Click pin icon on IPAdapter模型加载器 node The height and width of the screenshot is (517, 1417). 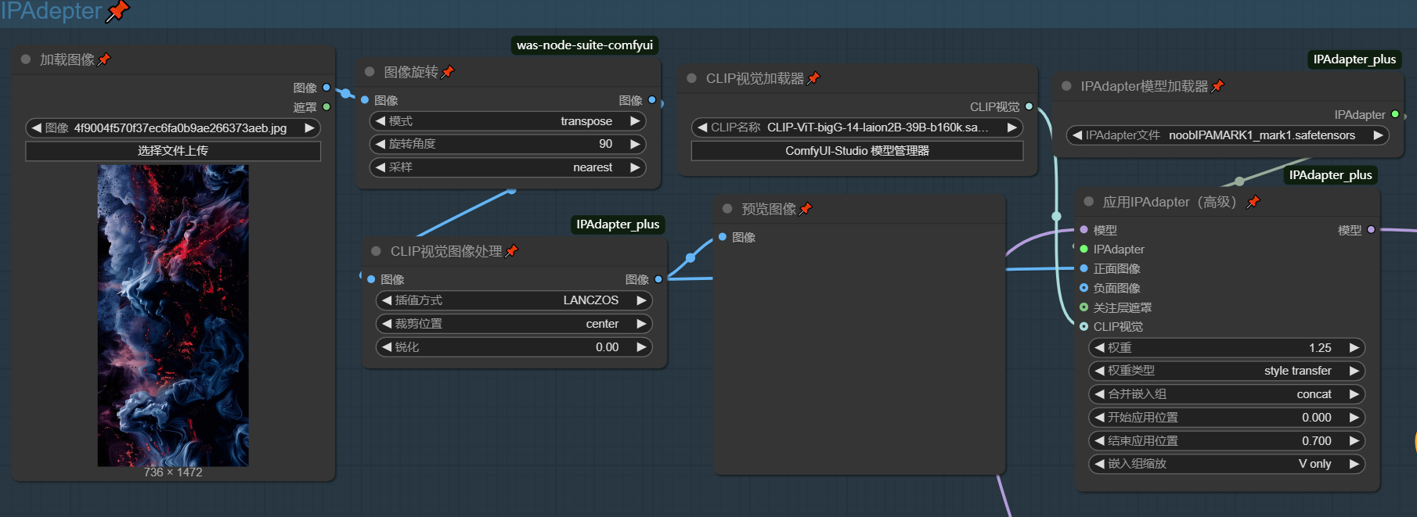point(1217,86)
